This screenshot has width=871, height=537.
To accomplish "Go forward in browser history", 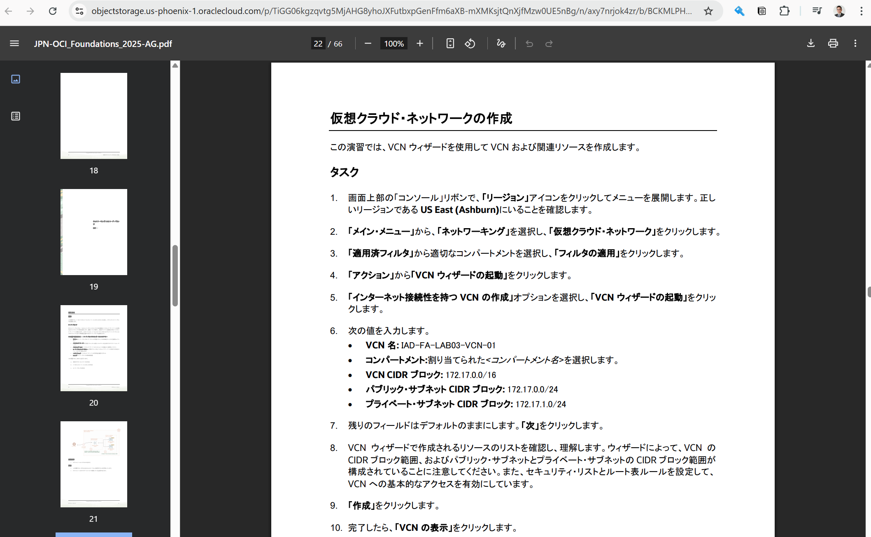I will 30,11.
